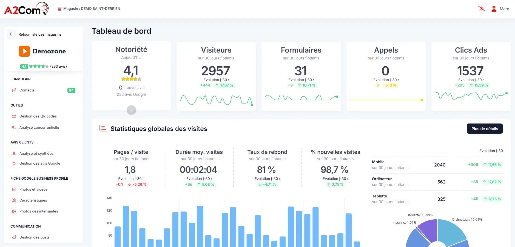Image resolution: width=515 pixels, height=247 pixels.
Task: Click the 4,1 green rating badge
Action: click(24, 66)
